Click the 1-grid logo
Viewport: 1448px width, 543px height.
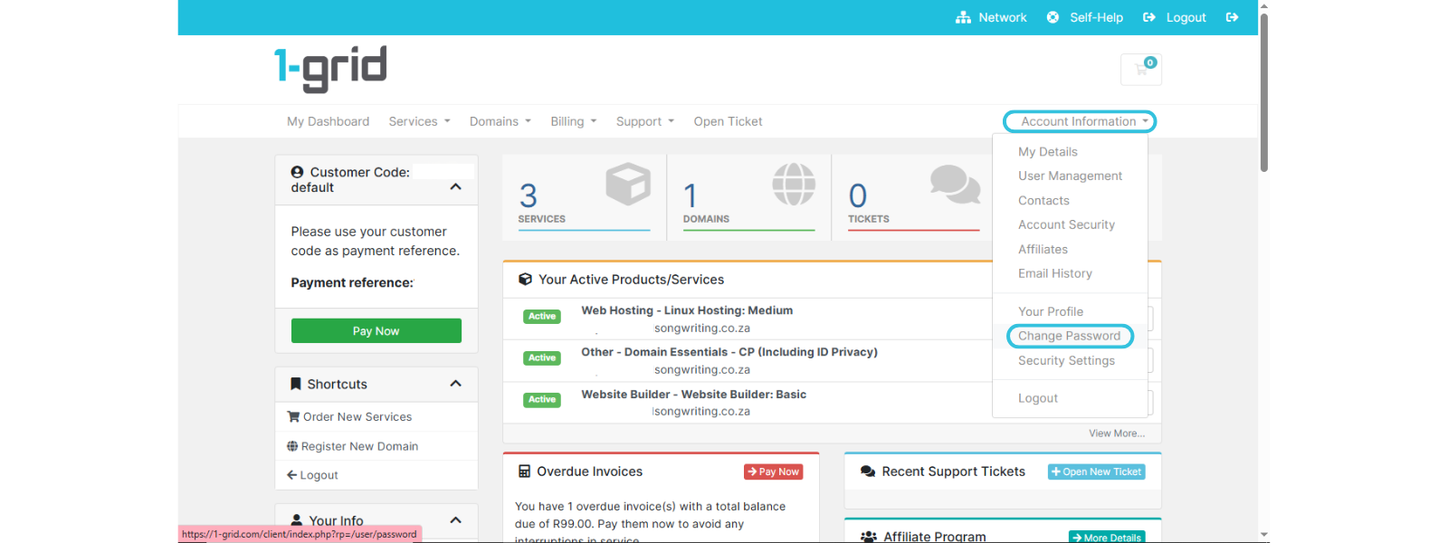330,69
